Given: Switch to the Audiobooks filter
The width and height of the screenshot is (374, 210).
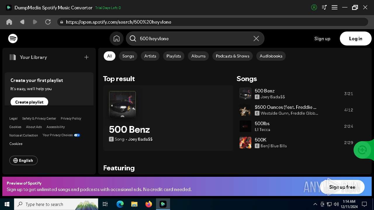Looking at the screenshot, I should pyautogui.click(x=271, y=56).
